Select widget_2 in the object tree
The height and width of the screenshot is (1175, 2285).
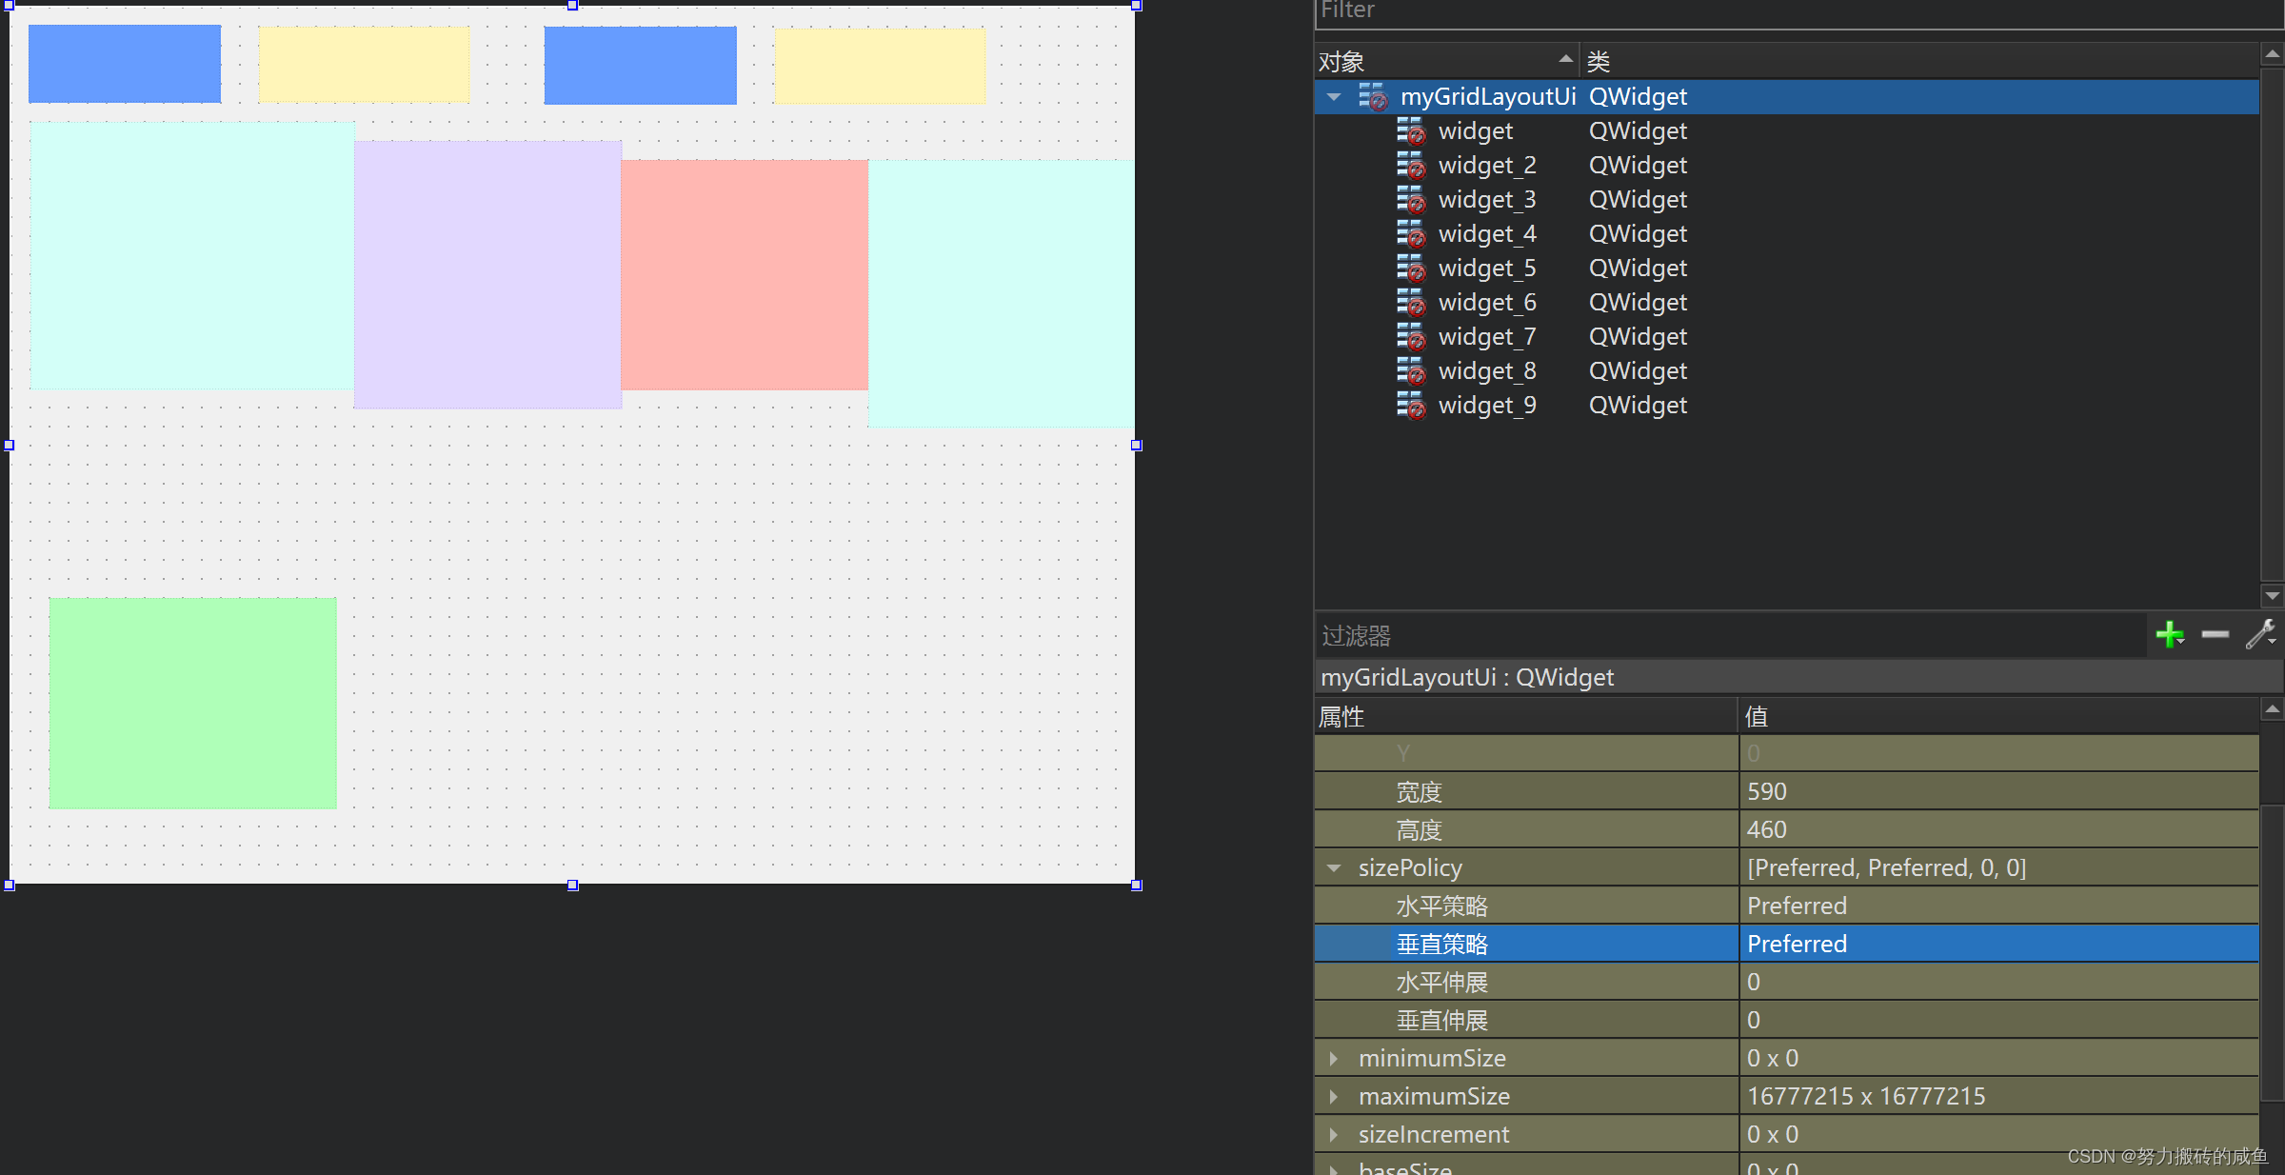coord(1486,166)
